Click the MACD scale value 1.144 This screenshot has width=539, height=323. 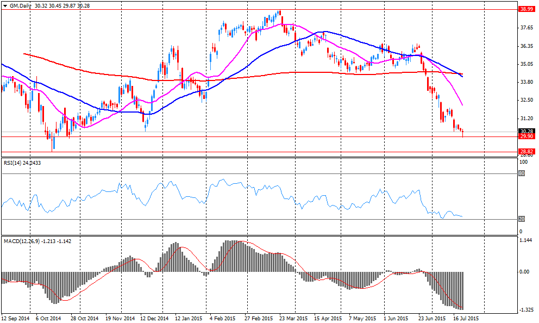(526, 240)
